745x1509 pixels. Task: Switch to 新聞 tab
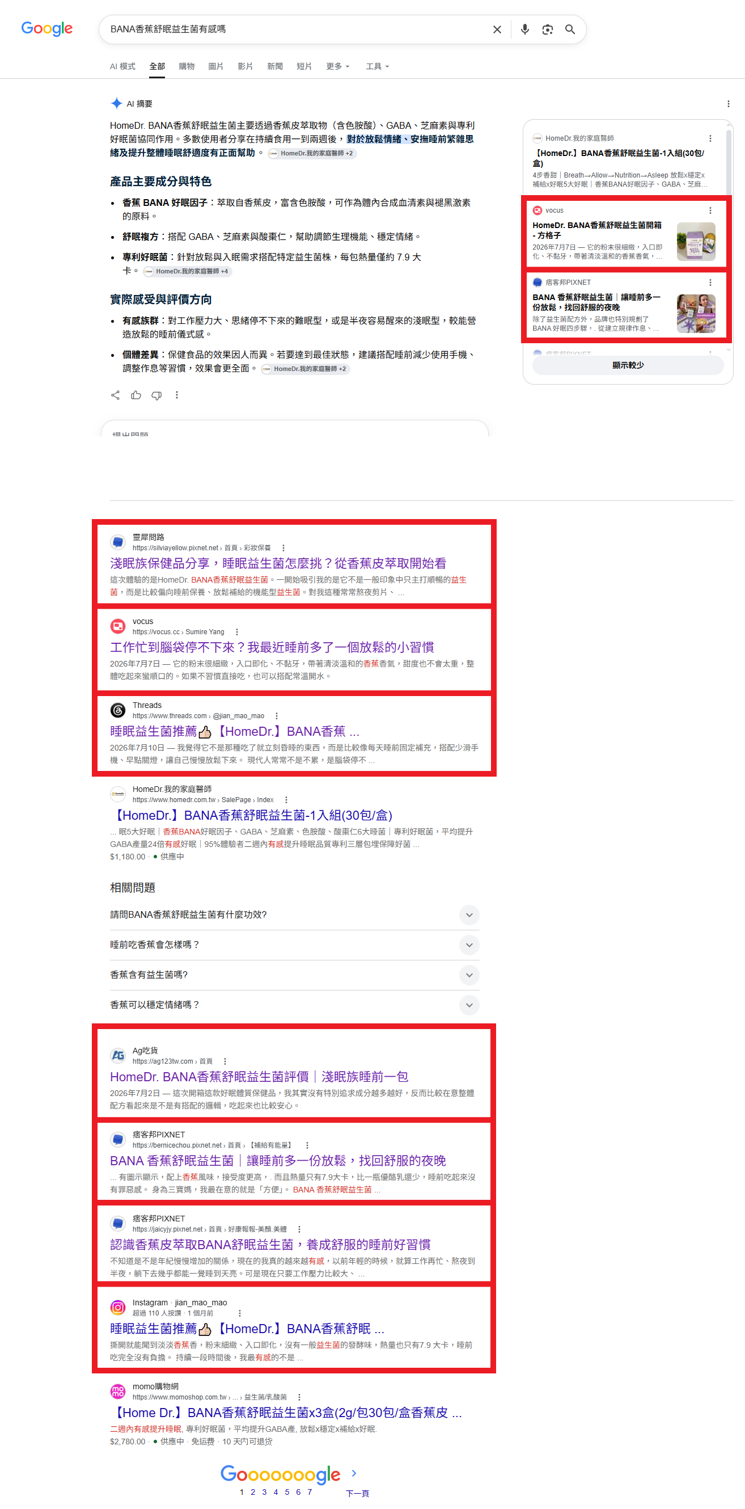tap(275, 66)
